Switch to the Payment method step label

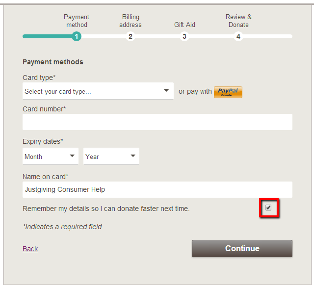77,21
